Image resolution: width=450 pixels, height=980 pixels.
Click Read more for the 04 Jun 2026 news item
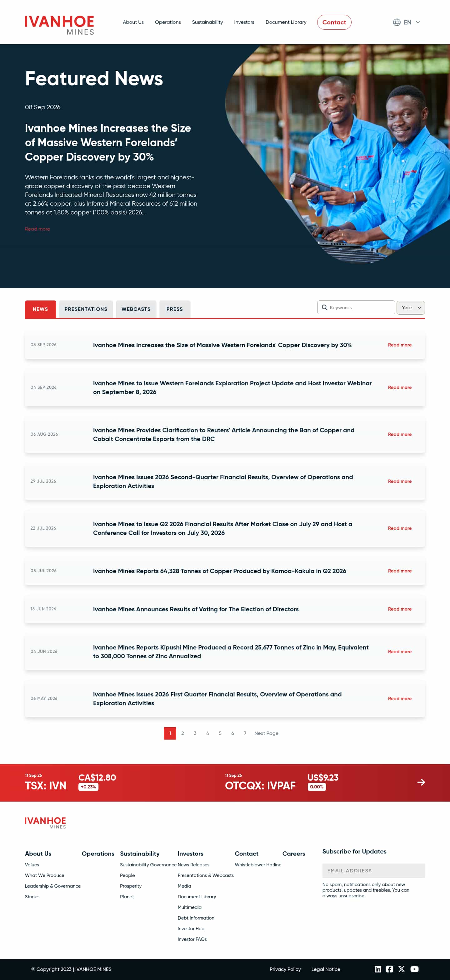[399, 652]
